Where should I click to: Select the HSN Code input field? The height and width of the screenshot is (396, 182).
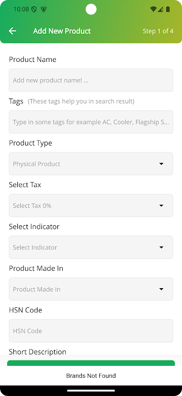tap(91, 331)
